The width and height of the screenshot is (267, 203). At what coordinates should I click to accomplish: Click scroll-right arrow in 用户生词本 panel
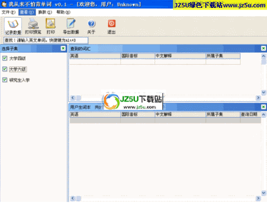(258, 198)
